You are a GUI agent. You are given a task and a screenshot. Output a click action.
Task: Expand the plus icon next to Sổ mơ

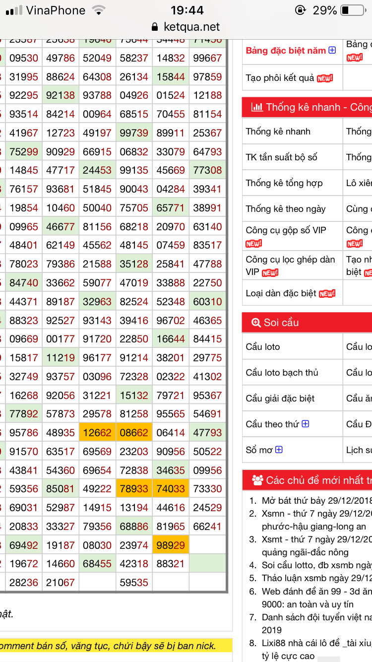(279, 450)
